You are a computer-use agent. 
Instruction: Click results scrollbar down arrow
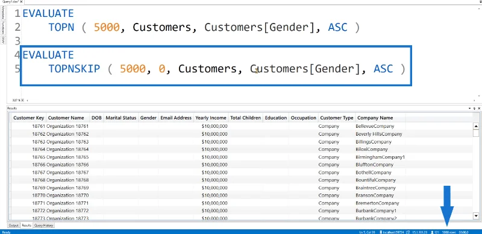[x=476, y=216]
